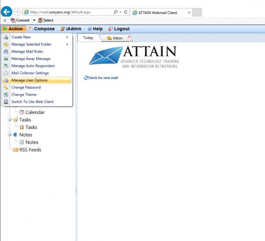The image size is (265, 241).
Task: Select ATTAIN Webmail Client browser tab
Action: coord(161,12)
